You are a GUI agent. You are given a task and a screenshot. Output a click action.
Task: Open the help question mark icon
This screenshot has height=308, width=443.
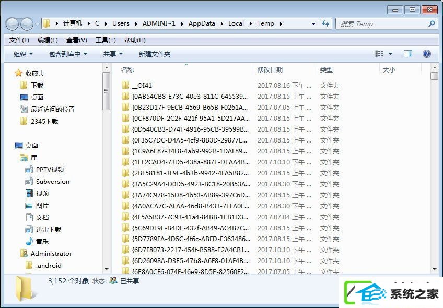point(427,54)
